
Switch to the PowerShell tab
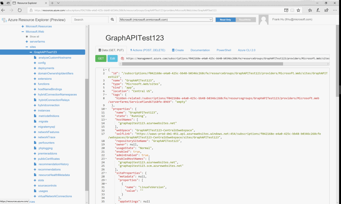[224, 50]
